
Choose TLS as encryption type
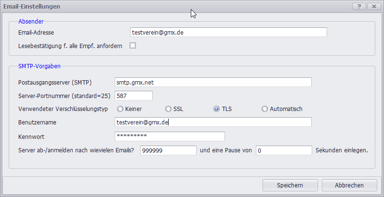click(217, 109)
